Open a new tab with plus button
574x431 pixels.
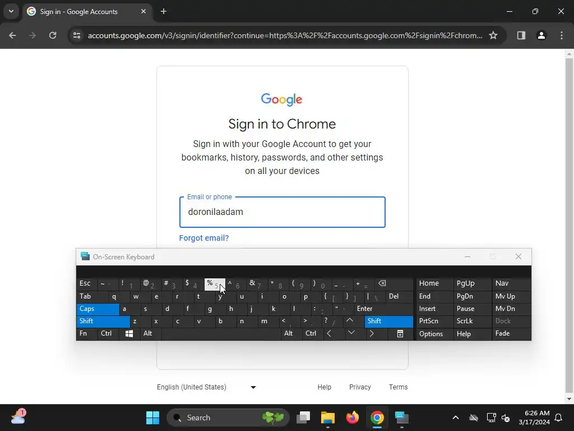click(x=164, y=11)
